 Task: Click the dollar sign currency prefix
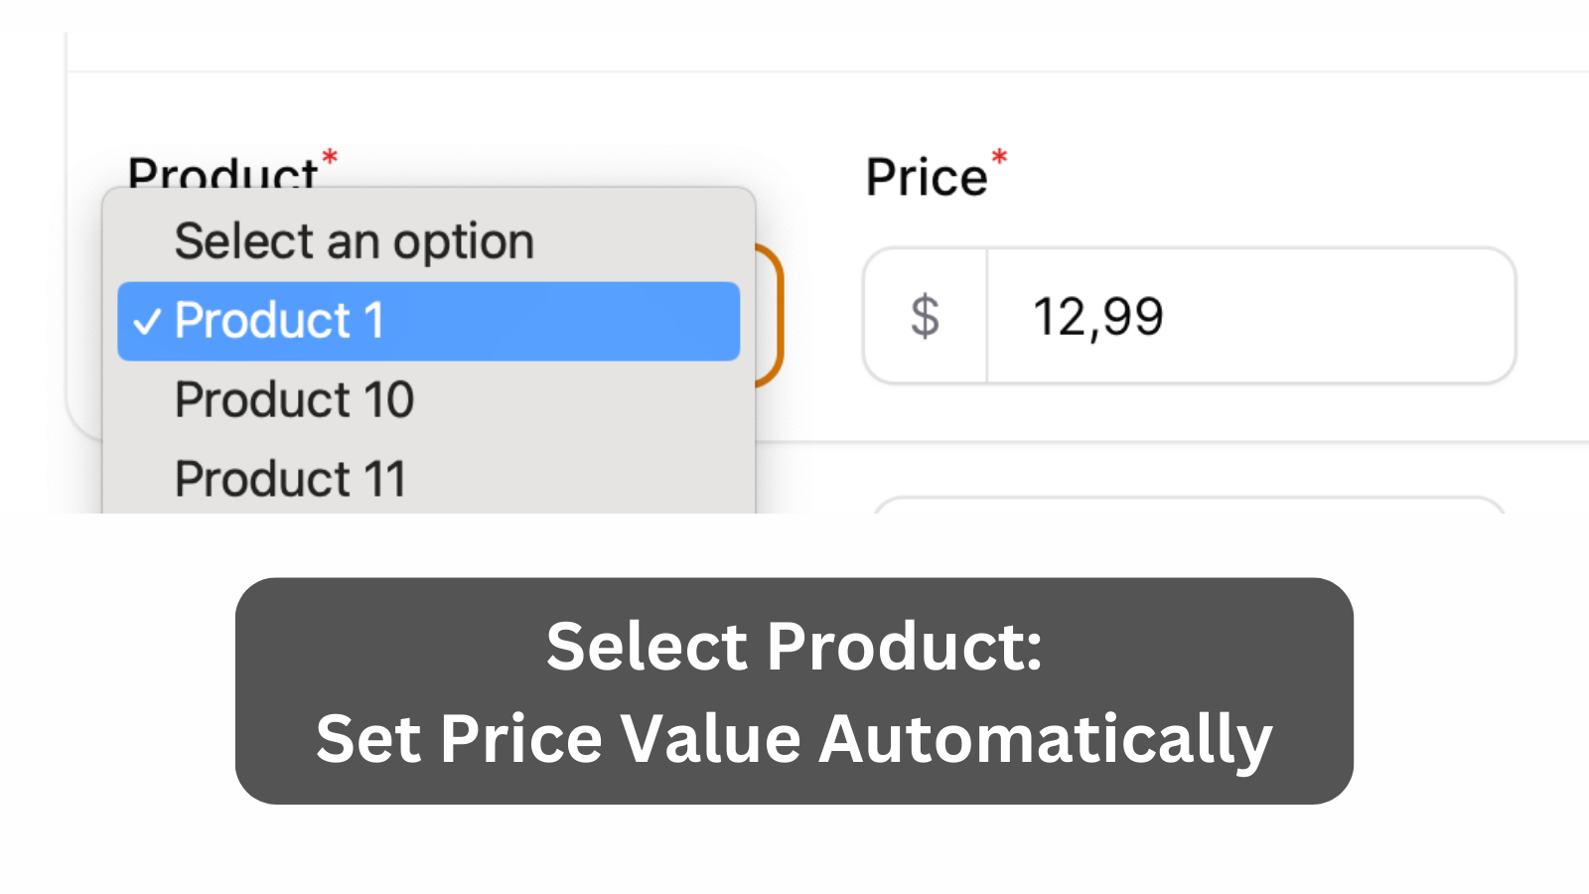[925, 316]
